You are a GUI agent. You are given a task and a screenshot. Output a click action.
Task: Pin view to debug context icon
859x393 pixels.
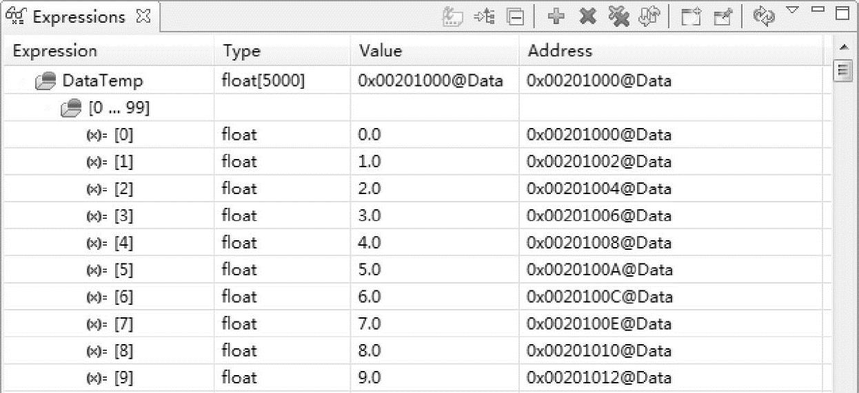(721, 16)
